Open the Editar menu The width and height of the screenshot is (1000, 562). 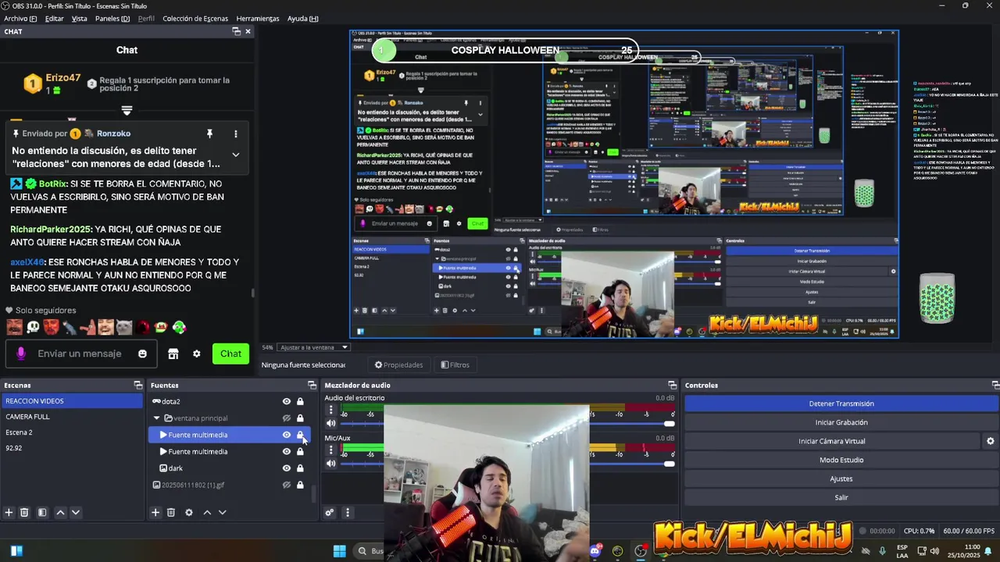(55, 18)
